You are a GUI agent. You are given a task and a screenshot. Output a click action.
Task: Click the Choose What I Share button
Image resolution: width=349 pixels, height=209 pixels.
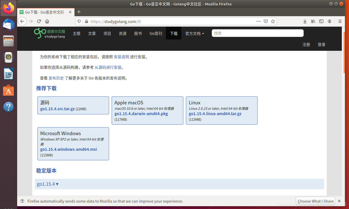315,201
